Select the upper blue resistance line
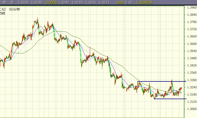The width and height of the screenshot is (197, 118). point(162,81)
